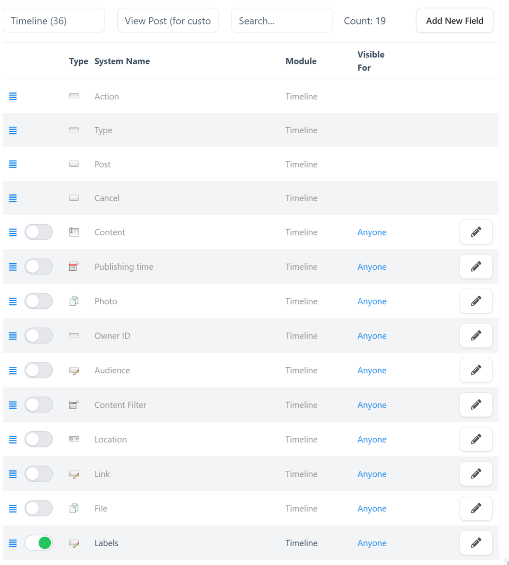Enable the Content field toggle
Screen dimensions: 509x565
click(x=39, y=232)
